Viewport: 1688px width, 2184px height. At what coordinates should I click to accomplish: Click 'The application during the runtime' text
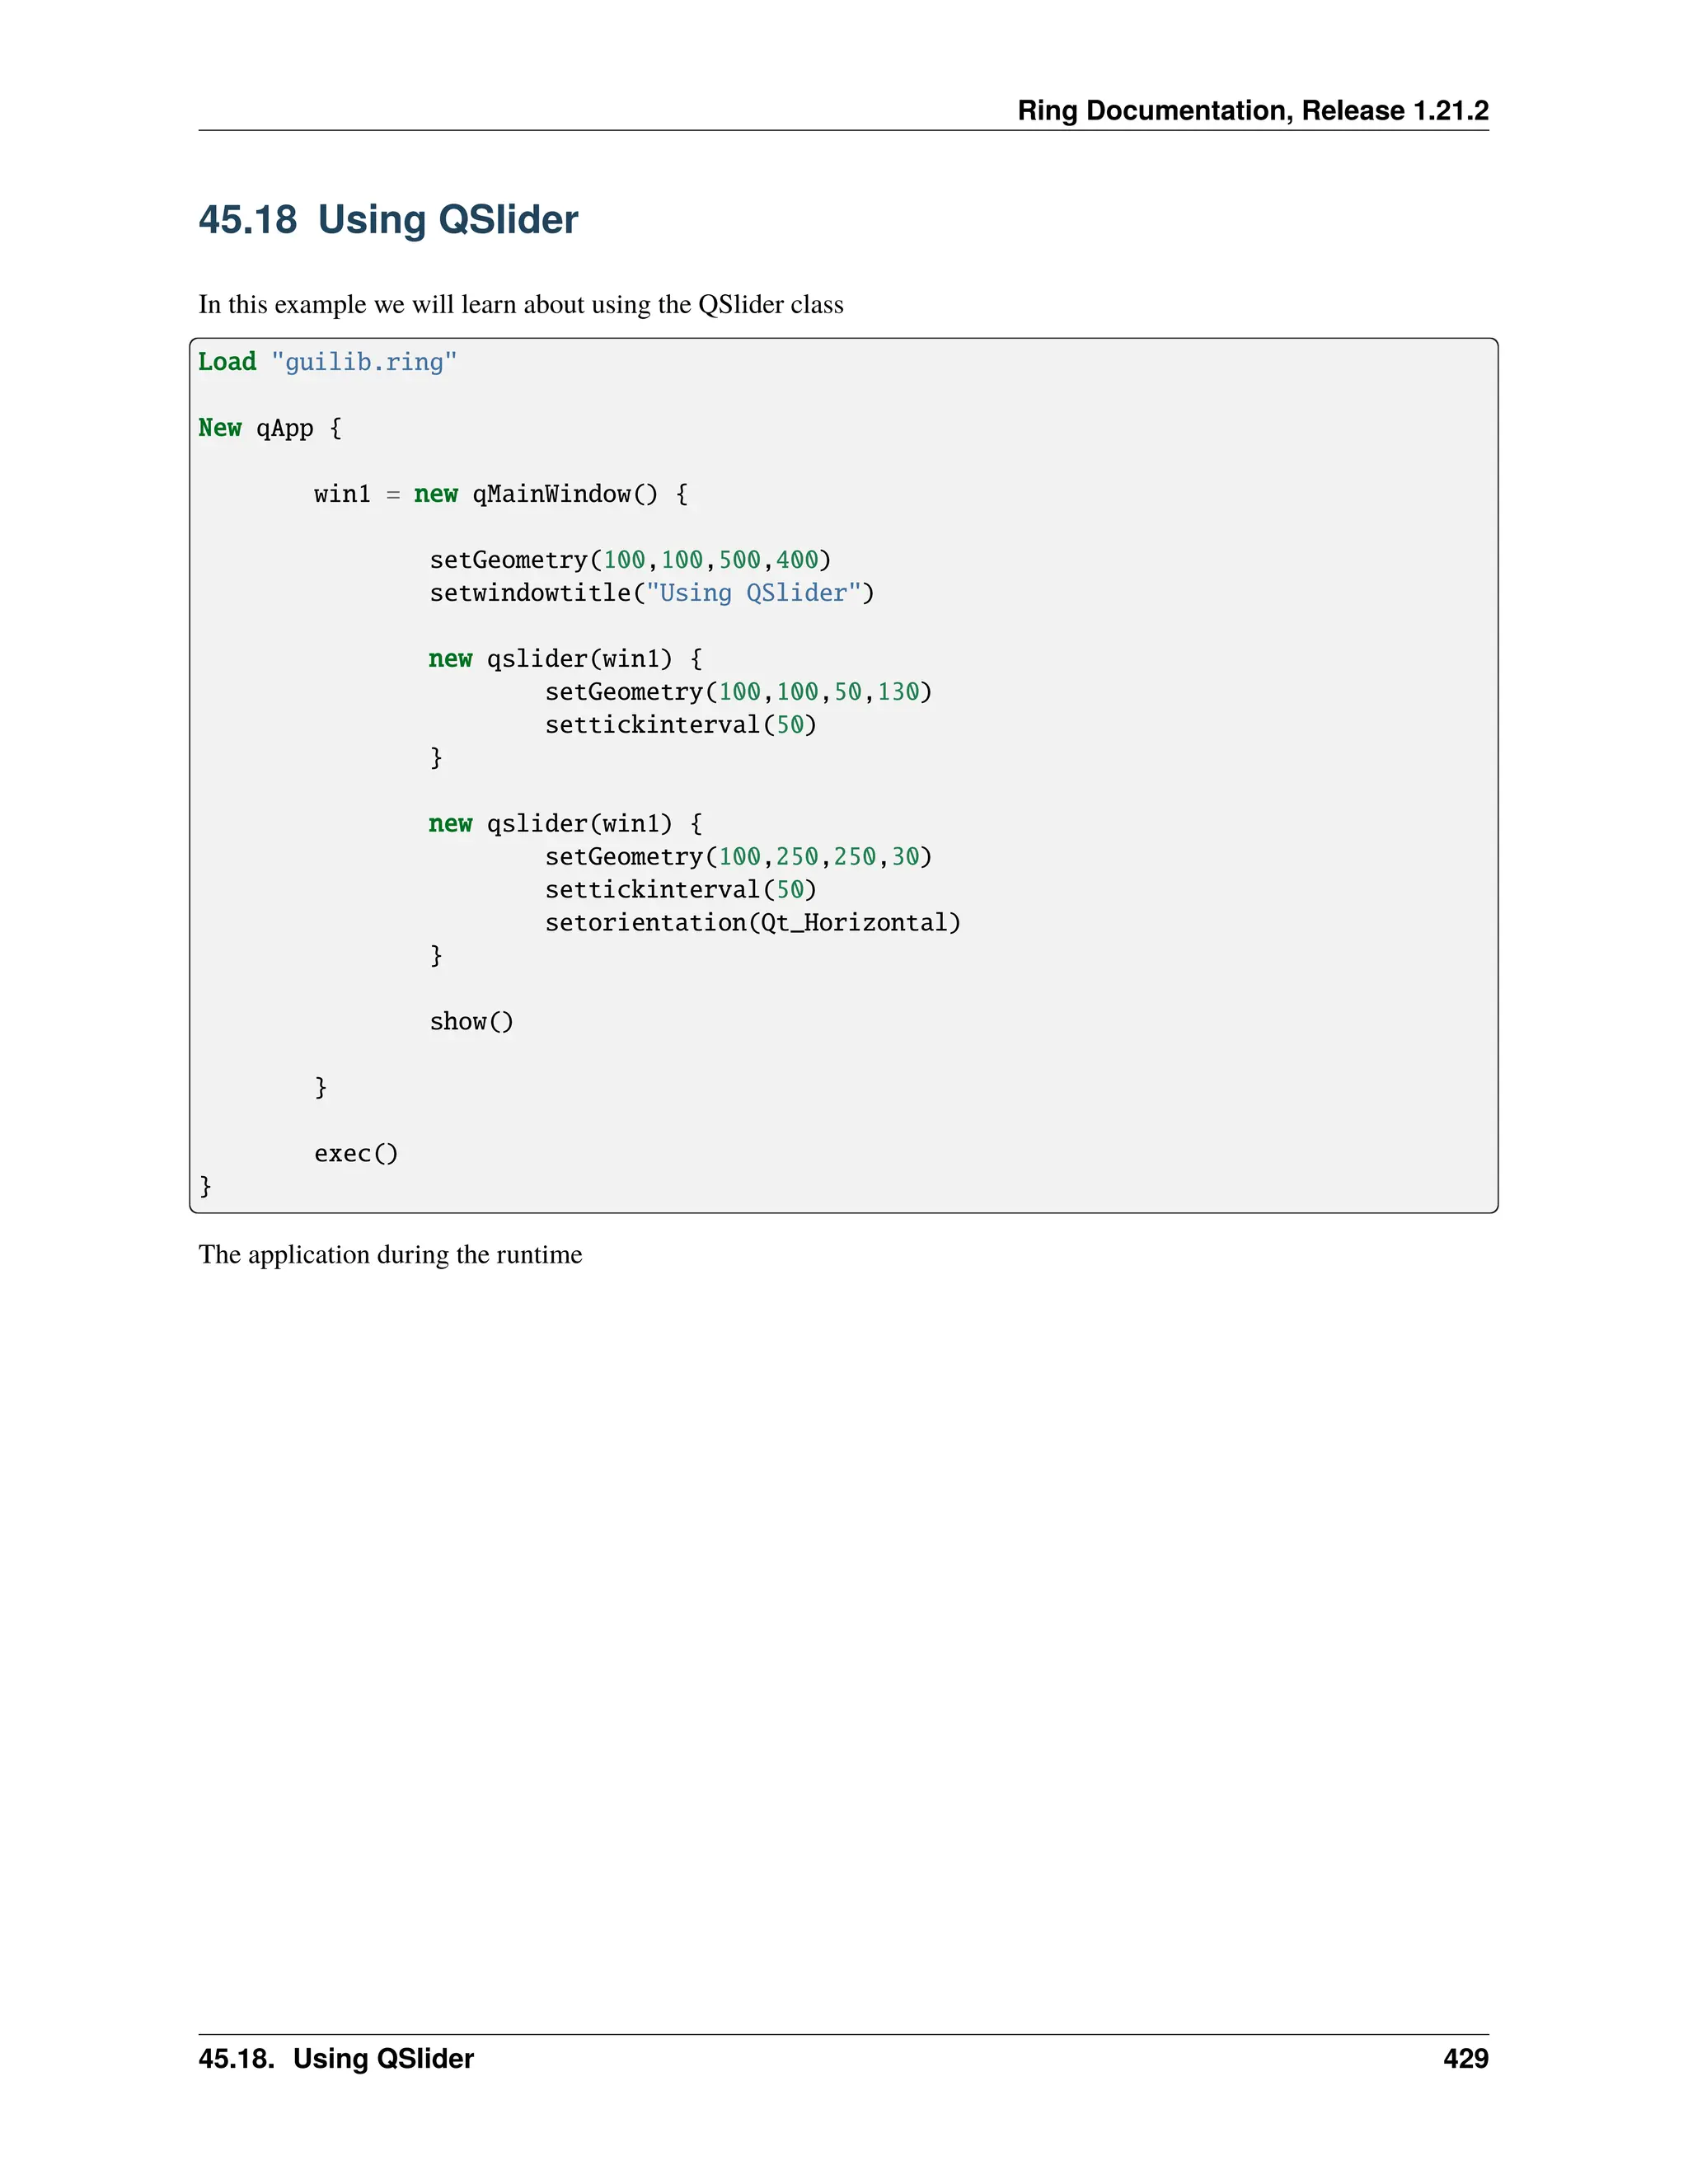tap(390, 1255)
